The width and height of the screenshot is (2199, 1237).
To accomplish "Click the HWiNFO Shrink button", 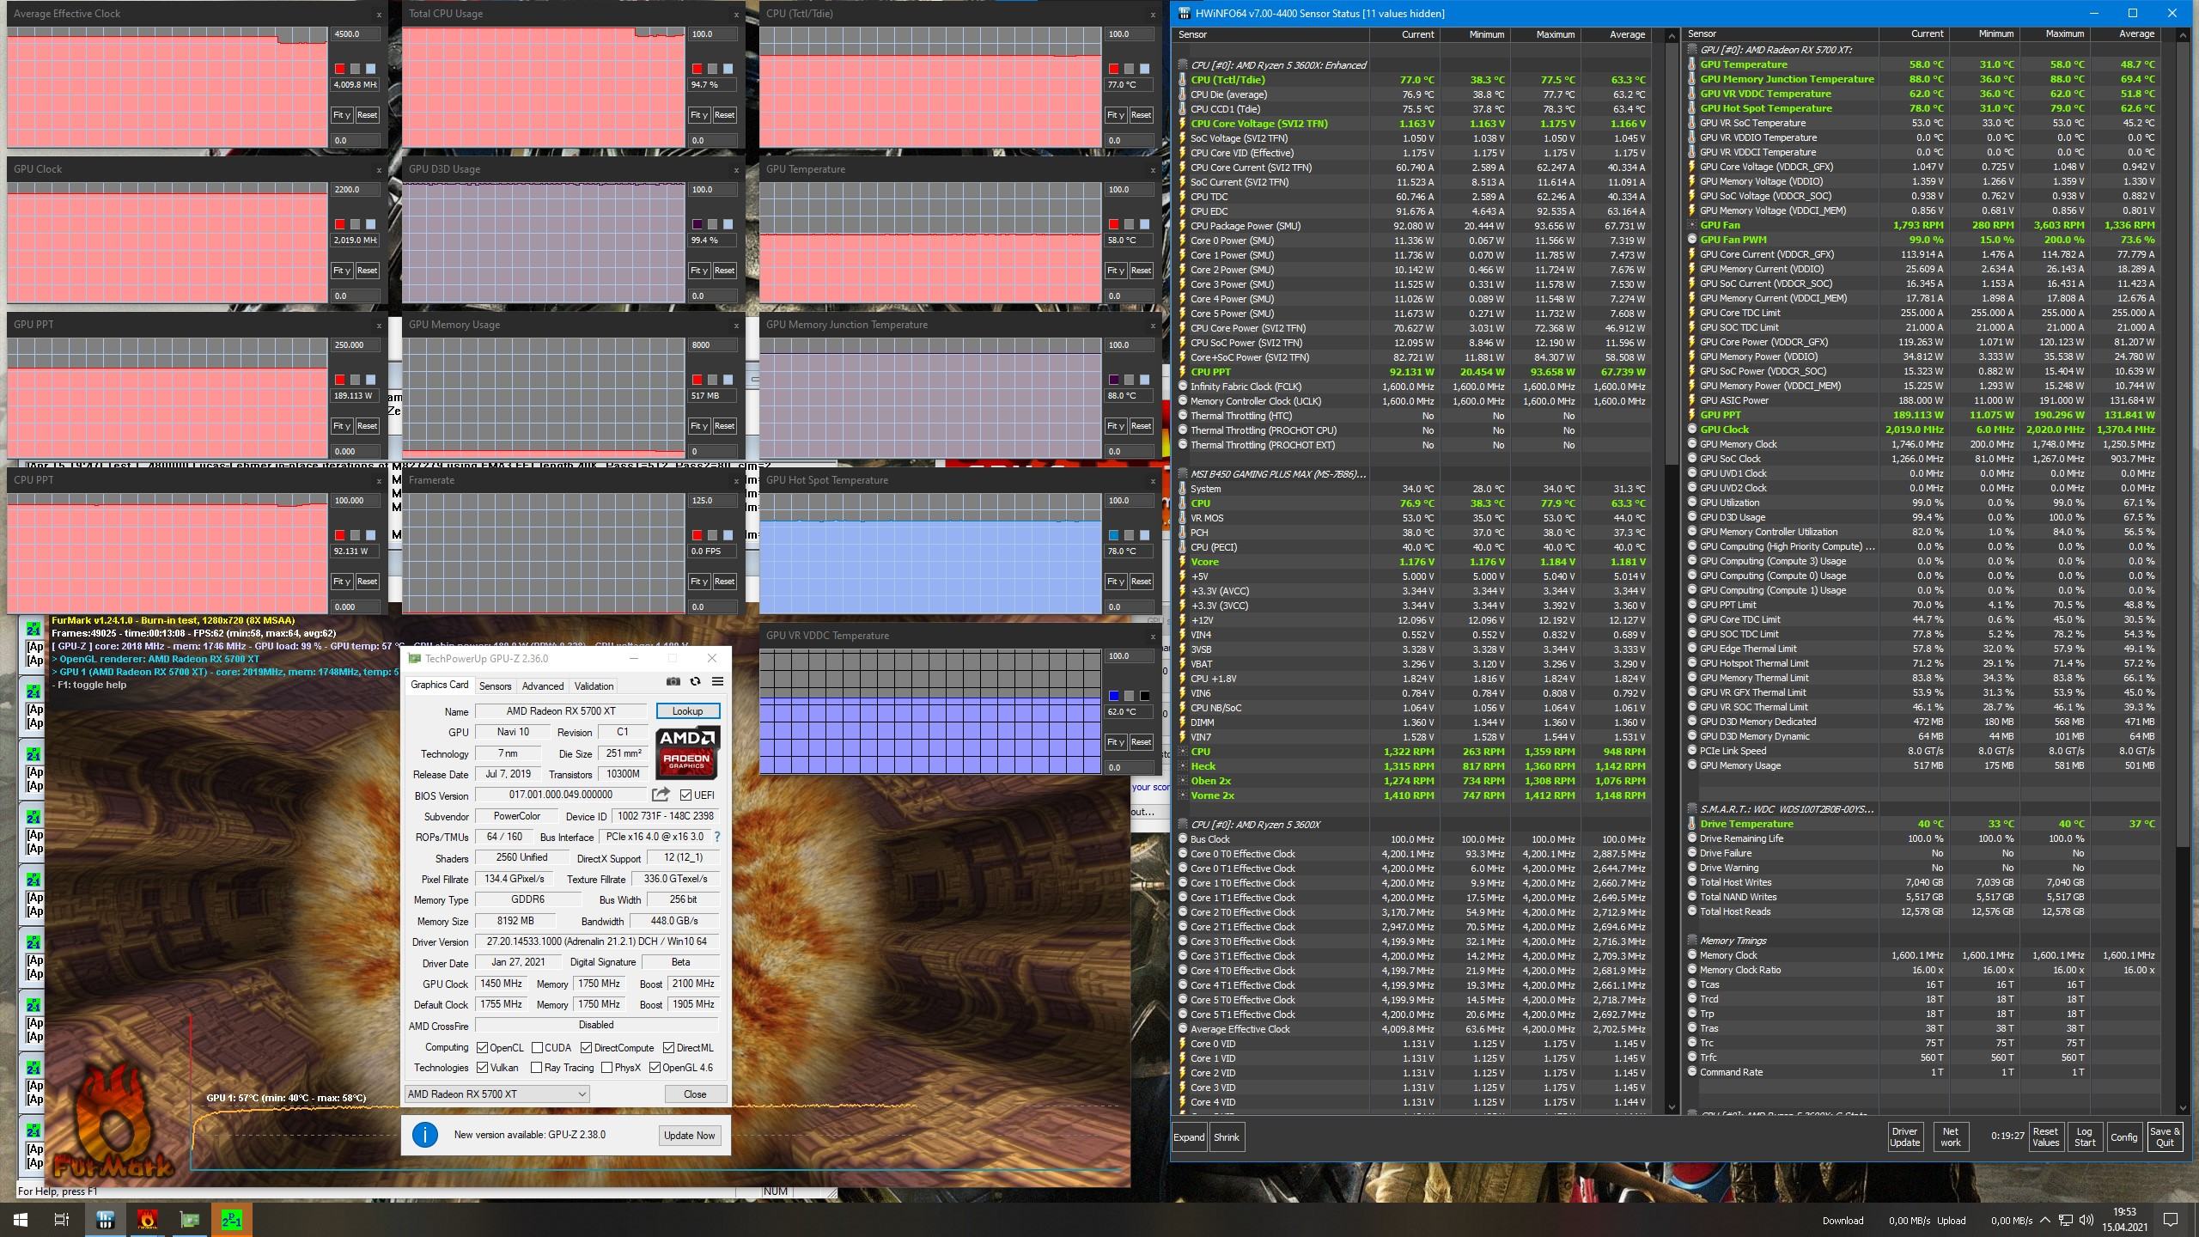I will click(1226, 1137).
